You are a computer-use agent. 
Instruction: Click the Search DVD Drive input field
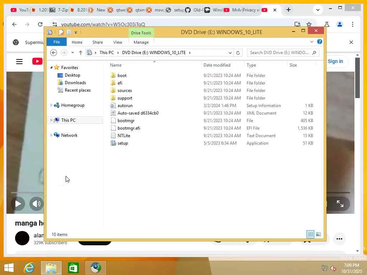pyautogui.click(x=280, y=53)
